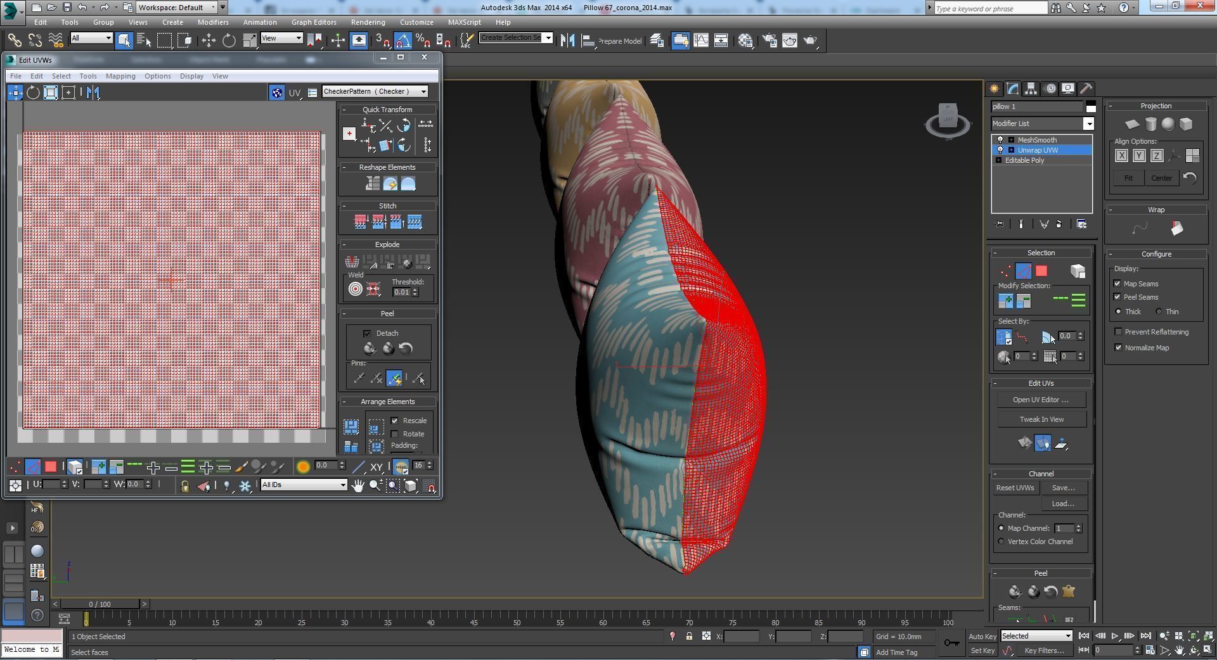Image resolution: width=1217 pixels, height=660 pixels.
Task: Click the Save... button in Channel
Action: (x=1063, y=488)
